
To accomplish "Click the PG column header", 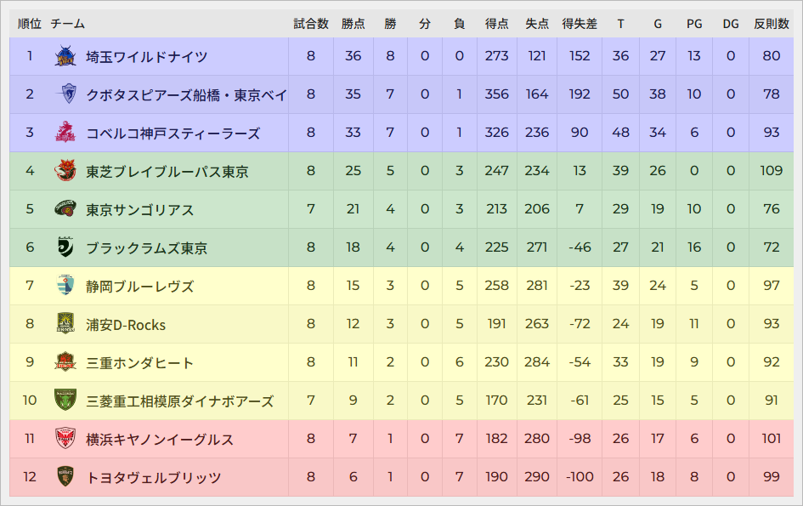I will (694, 24).
